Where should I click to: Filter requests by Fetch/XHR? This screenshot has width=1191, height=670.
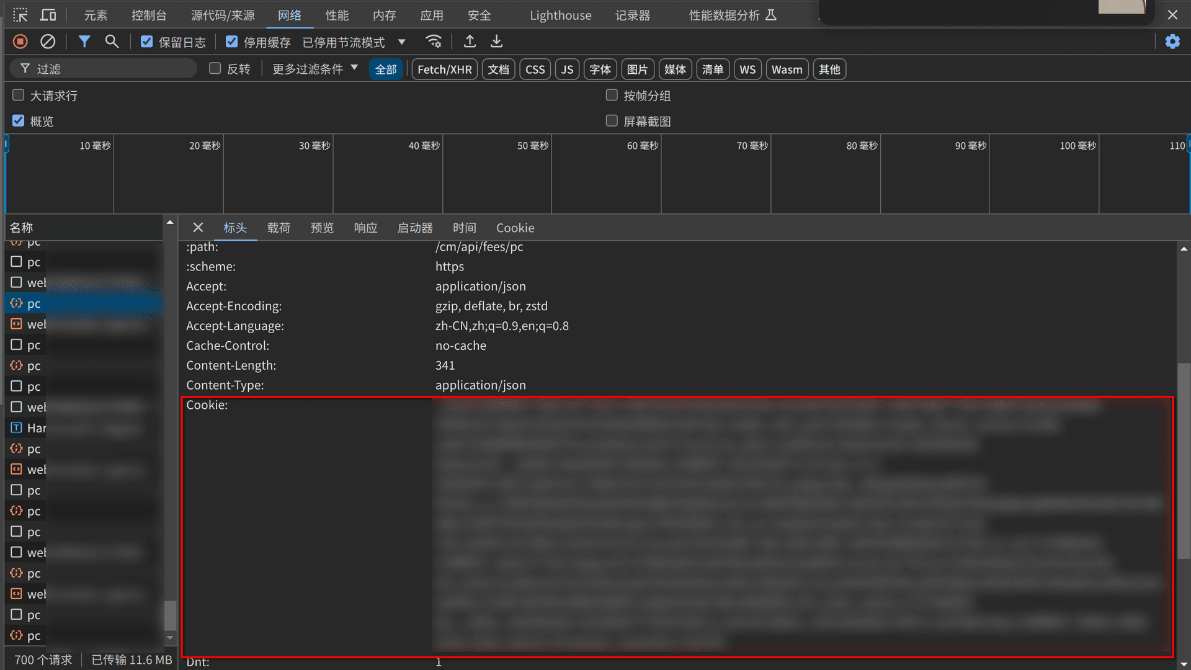pos(444,69)
